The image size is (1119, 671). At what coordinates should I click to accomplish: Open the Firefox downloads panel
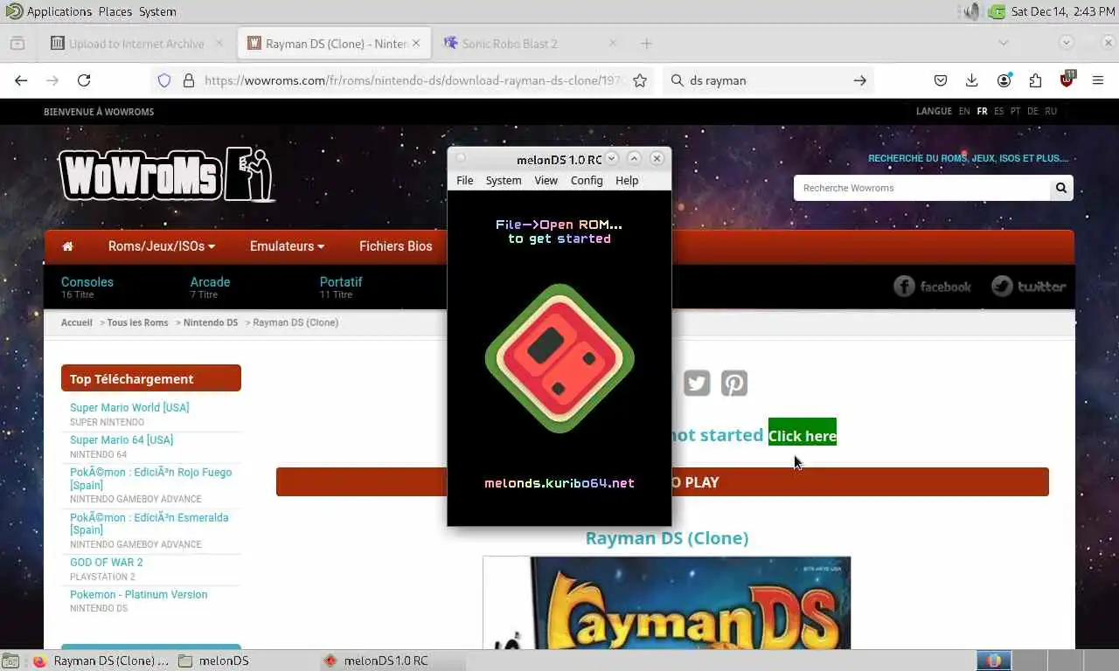[x=972, y=80]
